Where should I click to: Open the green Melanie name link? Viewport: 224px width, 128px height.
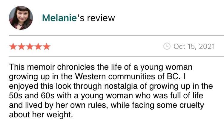coord(59,18)
